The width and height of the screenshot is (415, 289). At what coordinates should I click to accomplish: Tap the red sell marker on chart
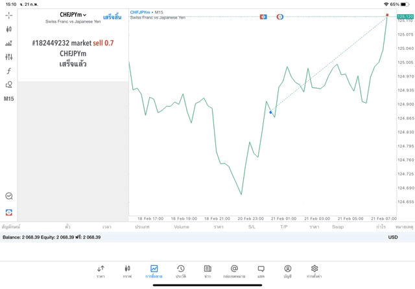pos(387,14)
